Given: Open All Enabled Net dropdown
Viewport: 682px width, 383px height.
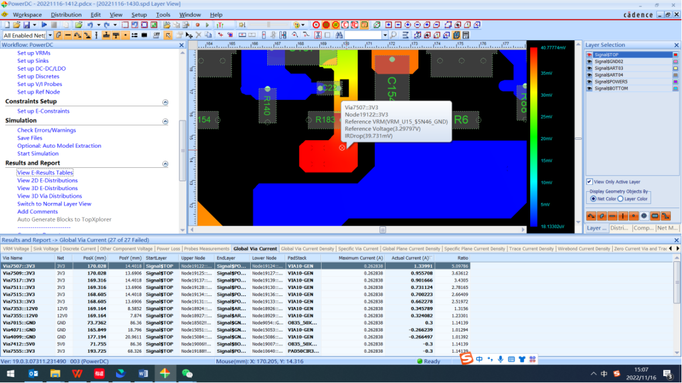Looking at the screenshot, I should pos(50,35).
